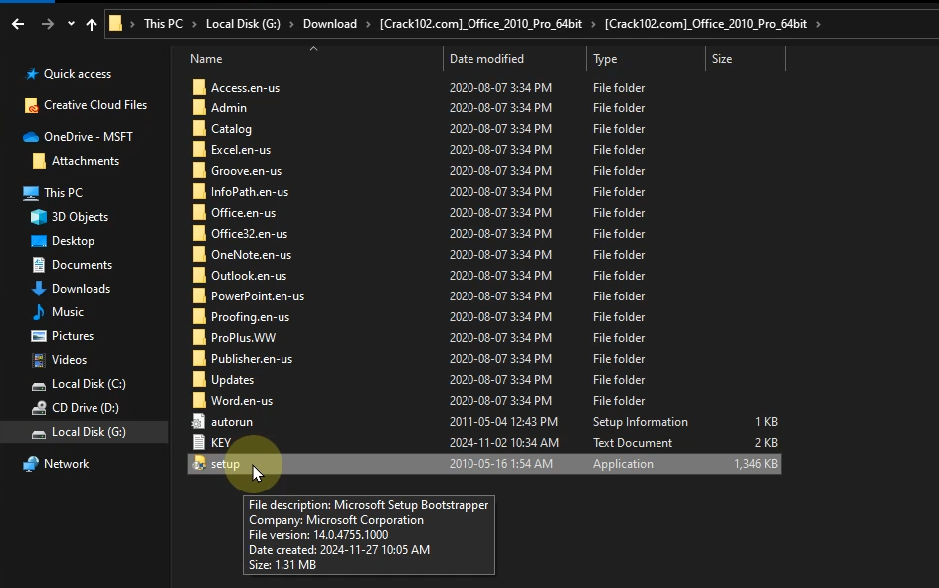Select the KEY text document
939x588 pixels.
pos(221,443)
